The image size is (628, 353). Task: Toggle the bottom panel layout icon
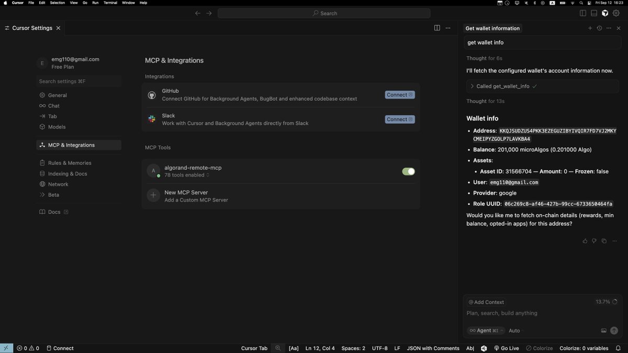coord(594,13)
